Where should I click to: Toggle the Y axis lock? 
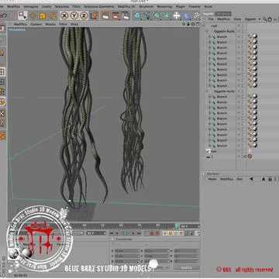point(74,16)
